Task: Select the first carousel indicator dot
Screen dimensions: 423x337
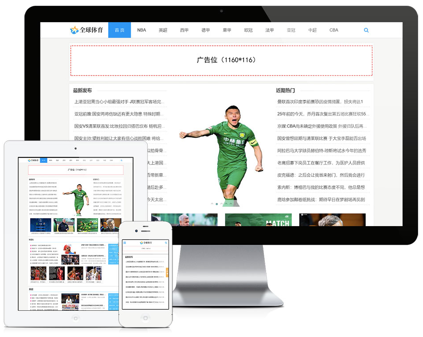Action: [211, 204]
